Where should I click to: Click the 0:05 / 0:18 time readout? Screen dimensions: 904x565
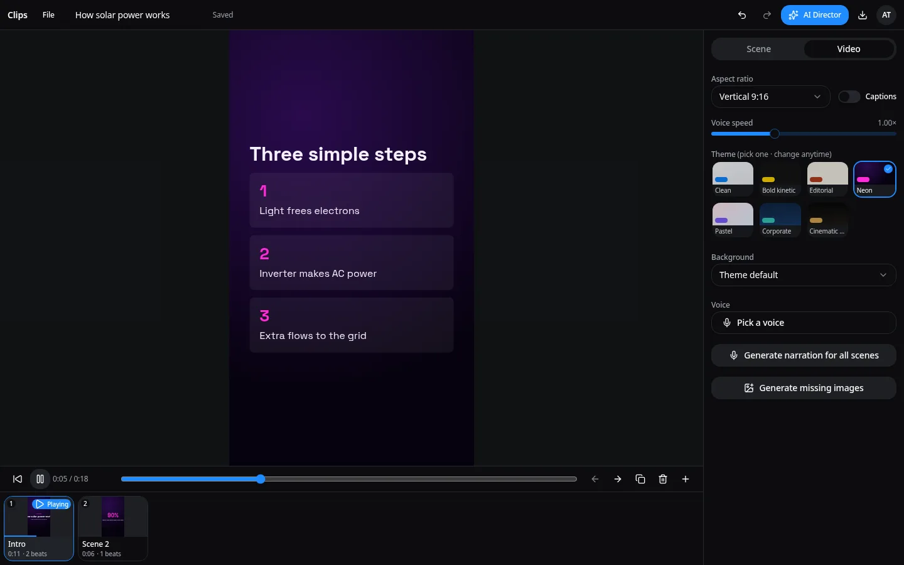(70, 479)
